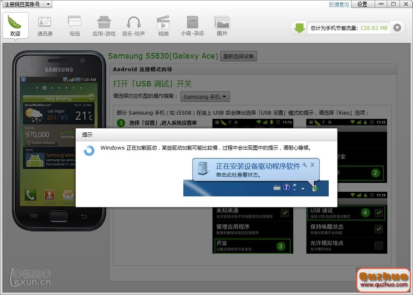Expand the data savings round dropdown arrow
This screenshot has width=413, height=295.
(x=397, y=28)
